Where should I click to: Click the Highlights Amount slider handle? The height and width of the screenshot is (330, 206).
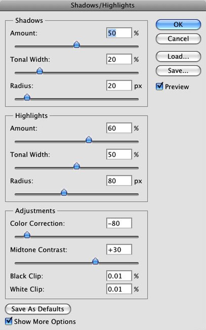coord(89,140)
